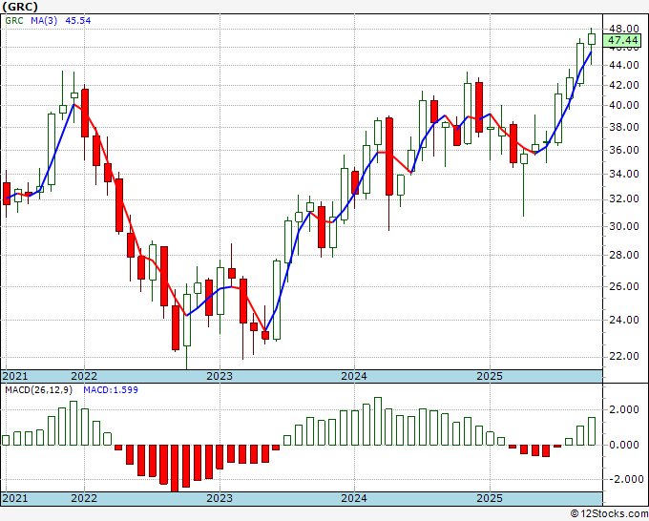Select the 45.54 moving average value
The height and width of the screenshot is (521, 649).
78,21
